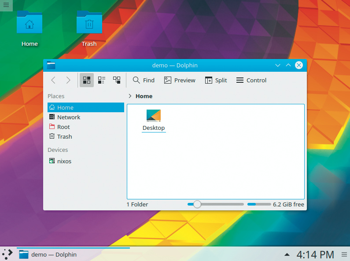Open the application launcher in the panel
The image size is (350, 261).
pos(7,254)
